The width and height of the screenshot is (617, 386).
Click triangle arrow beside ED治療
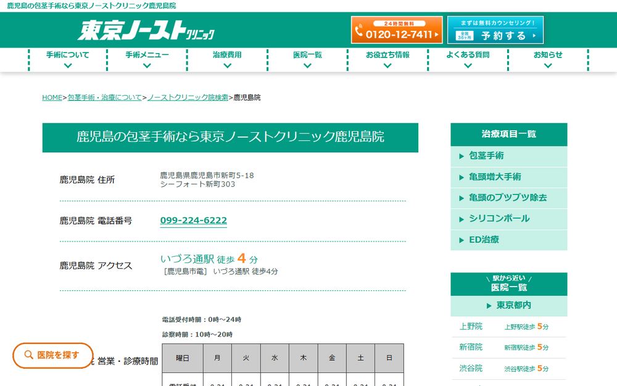click(x=462, y=240)
